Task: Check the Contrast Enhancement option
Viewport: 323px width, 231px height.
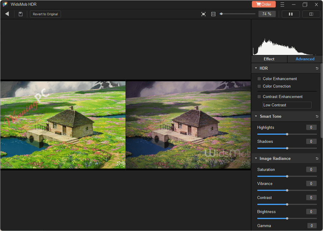Action: [x=259, y=96]
